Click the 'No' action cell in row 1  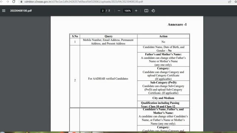coord(163,42)
